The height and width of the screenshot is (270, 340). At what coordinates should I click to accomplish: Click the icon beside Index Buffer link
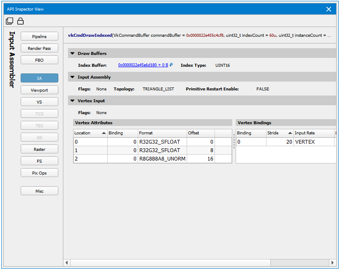171,65
